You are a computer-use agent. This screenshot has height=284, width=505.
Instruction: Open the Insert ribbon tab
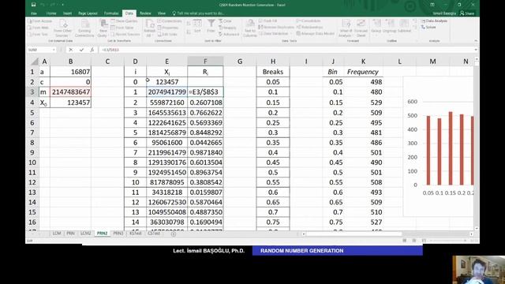point(67,13)
